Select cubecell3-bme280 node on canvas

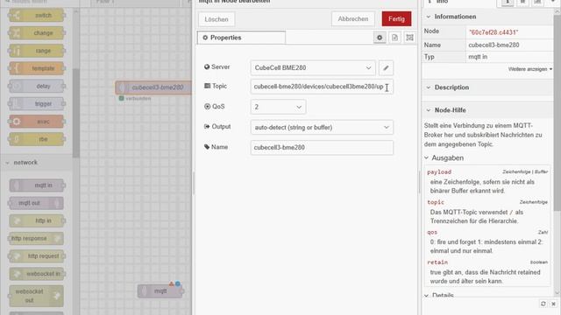pyautogui.click(x=153, y=87)
